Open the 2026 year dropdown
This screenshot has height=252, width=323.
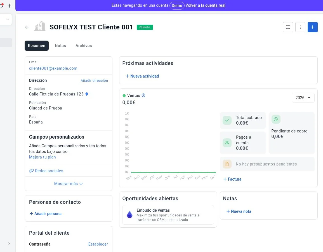tap(303, 98)
